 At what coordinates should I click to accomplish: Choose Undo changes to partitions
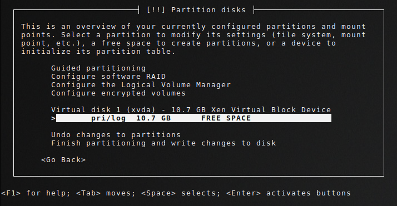(116, 135)
